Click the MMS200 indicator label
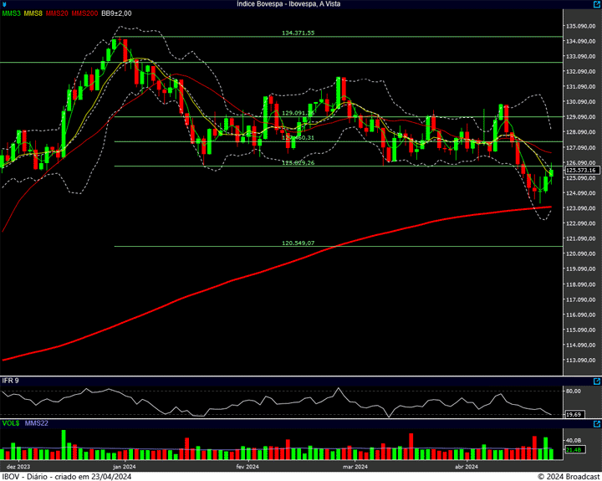Screen dimensions: 602x481 [84, 13]
